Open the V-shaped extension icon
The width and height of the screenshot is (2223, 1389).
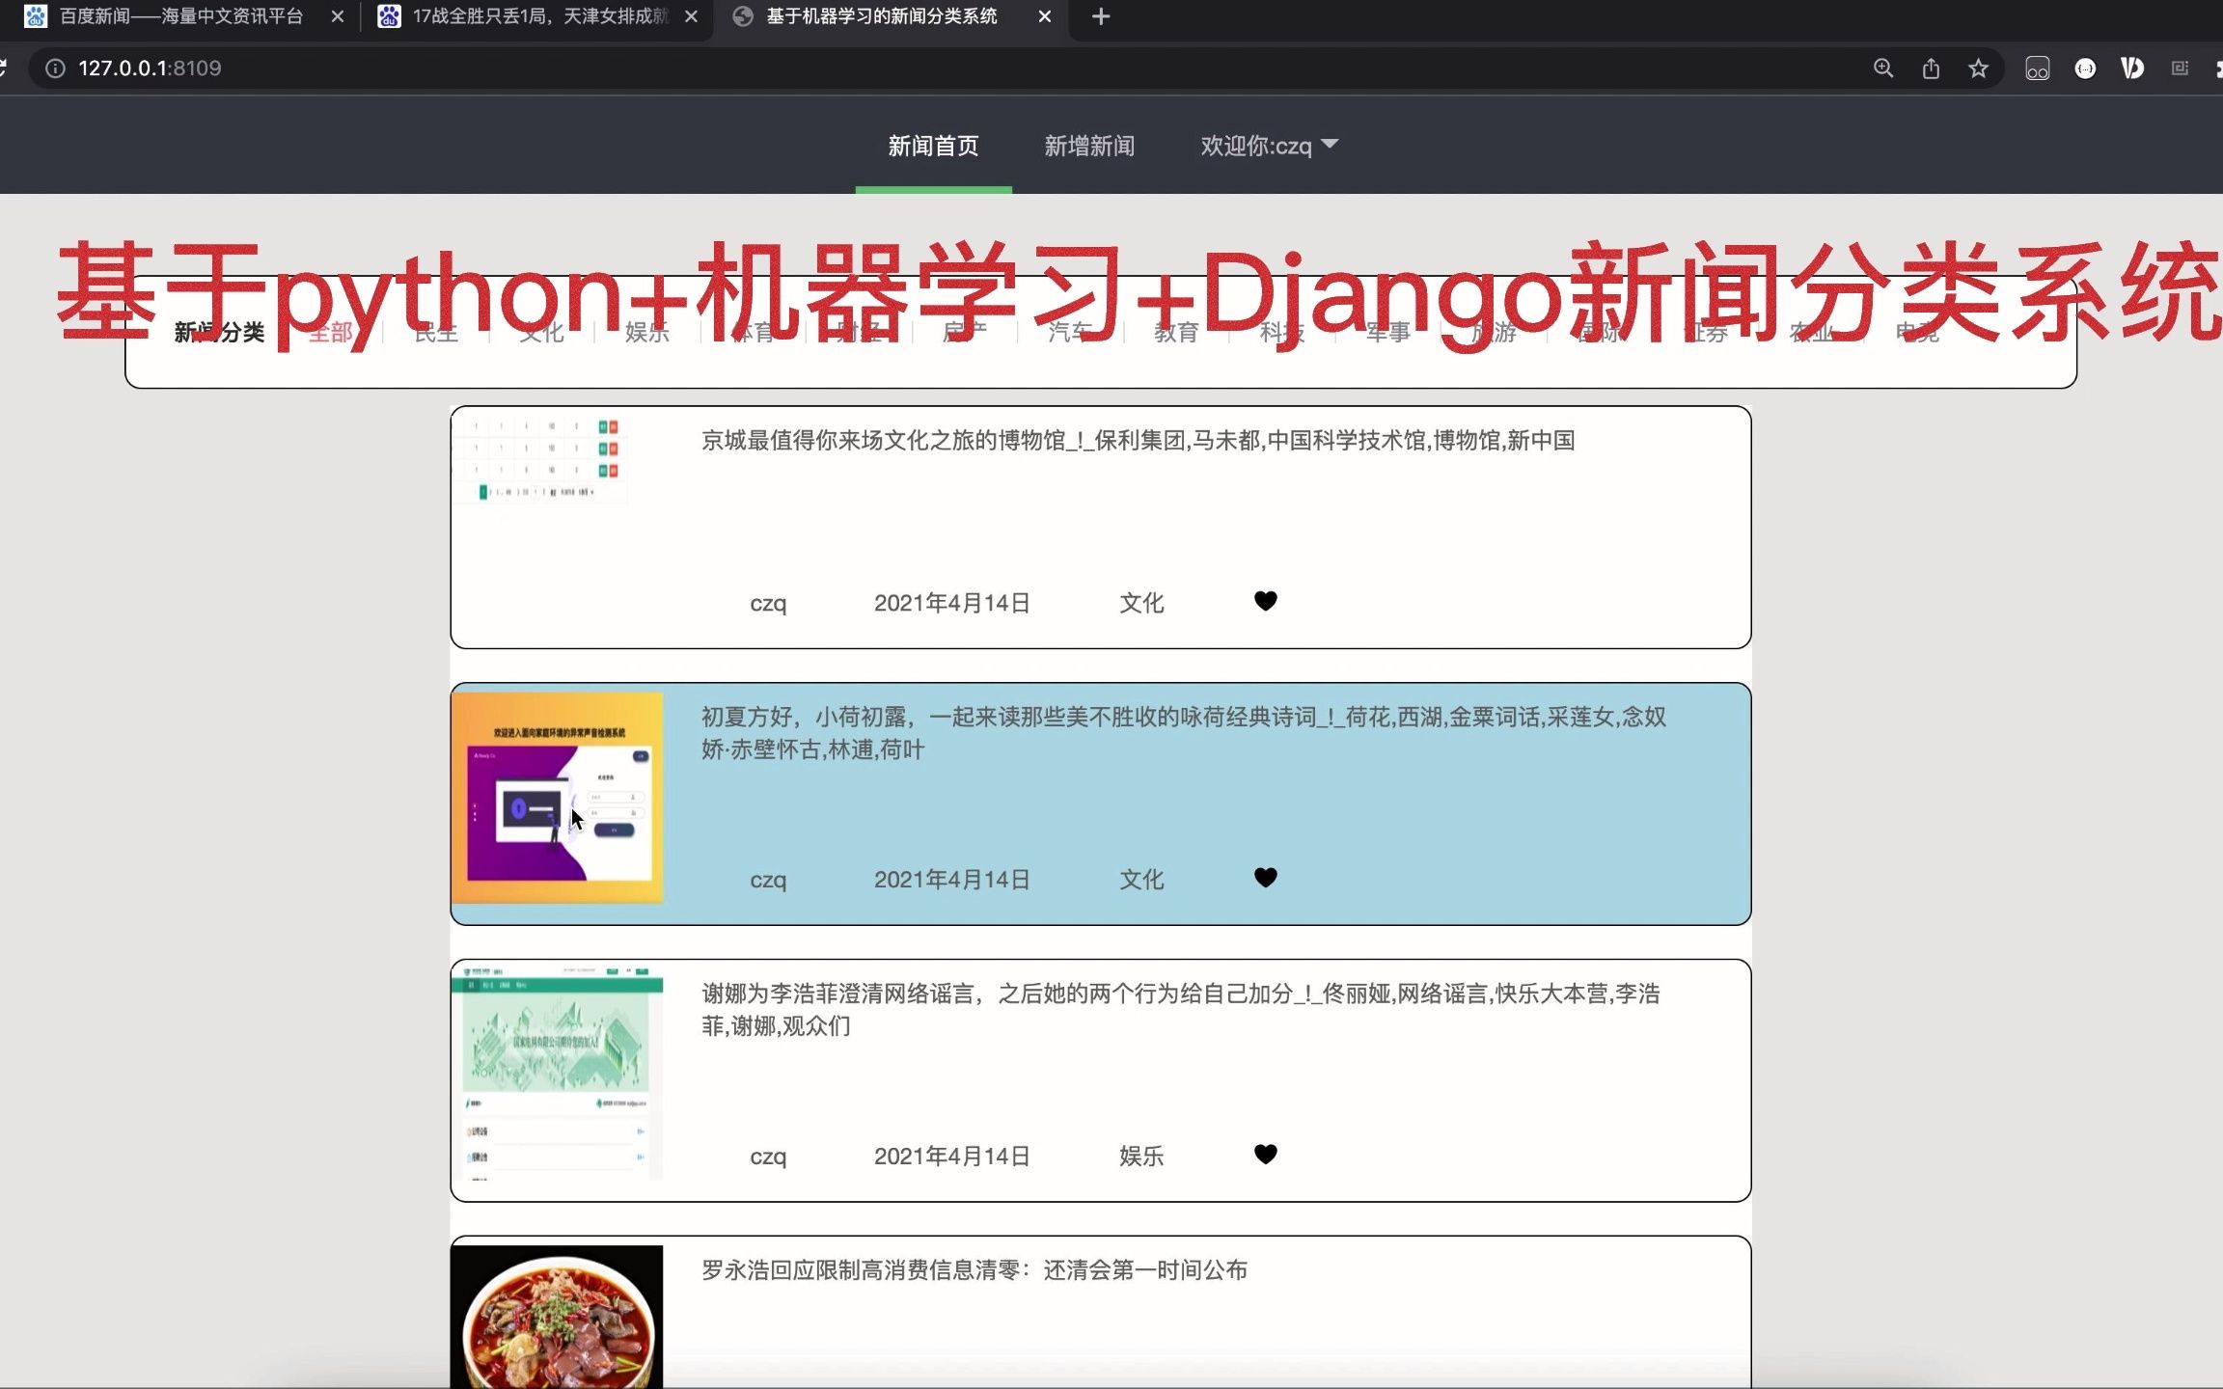coord(2132,68)
